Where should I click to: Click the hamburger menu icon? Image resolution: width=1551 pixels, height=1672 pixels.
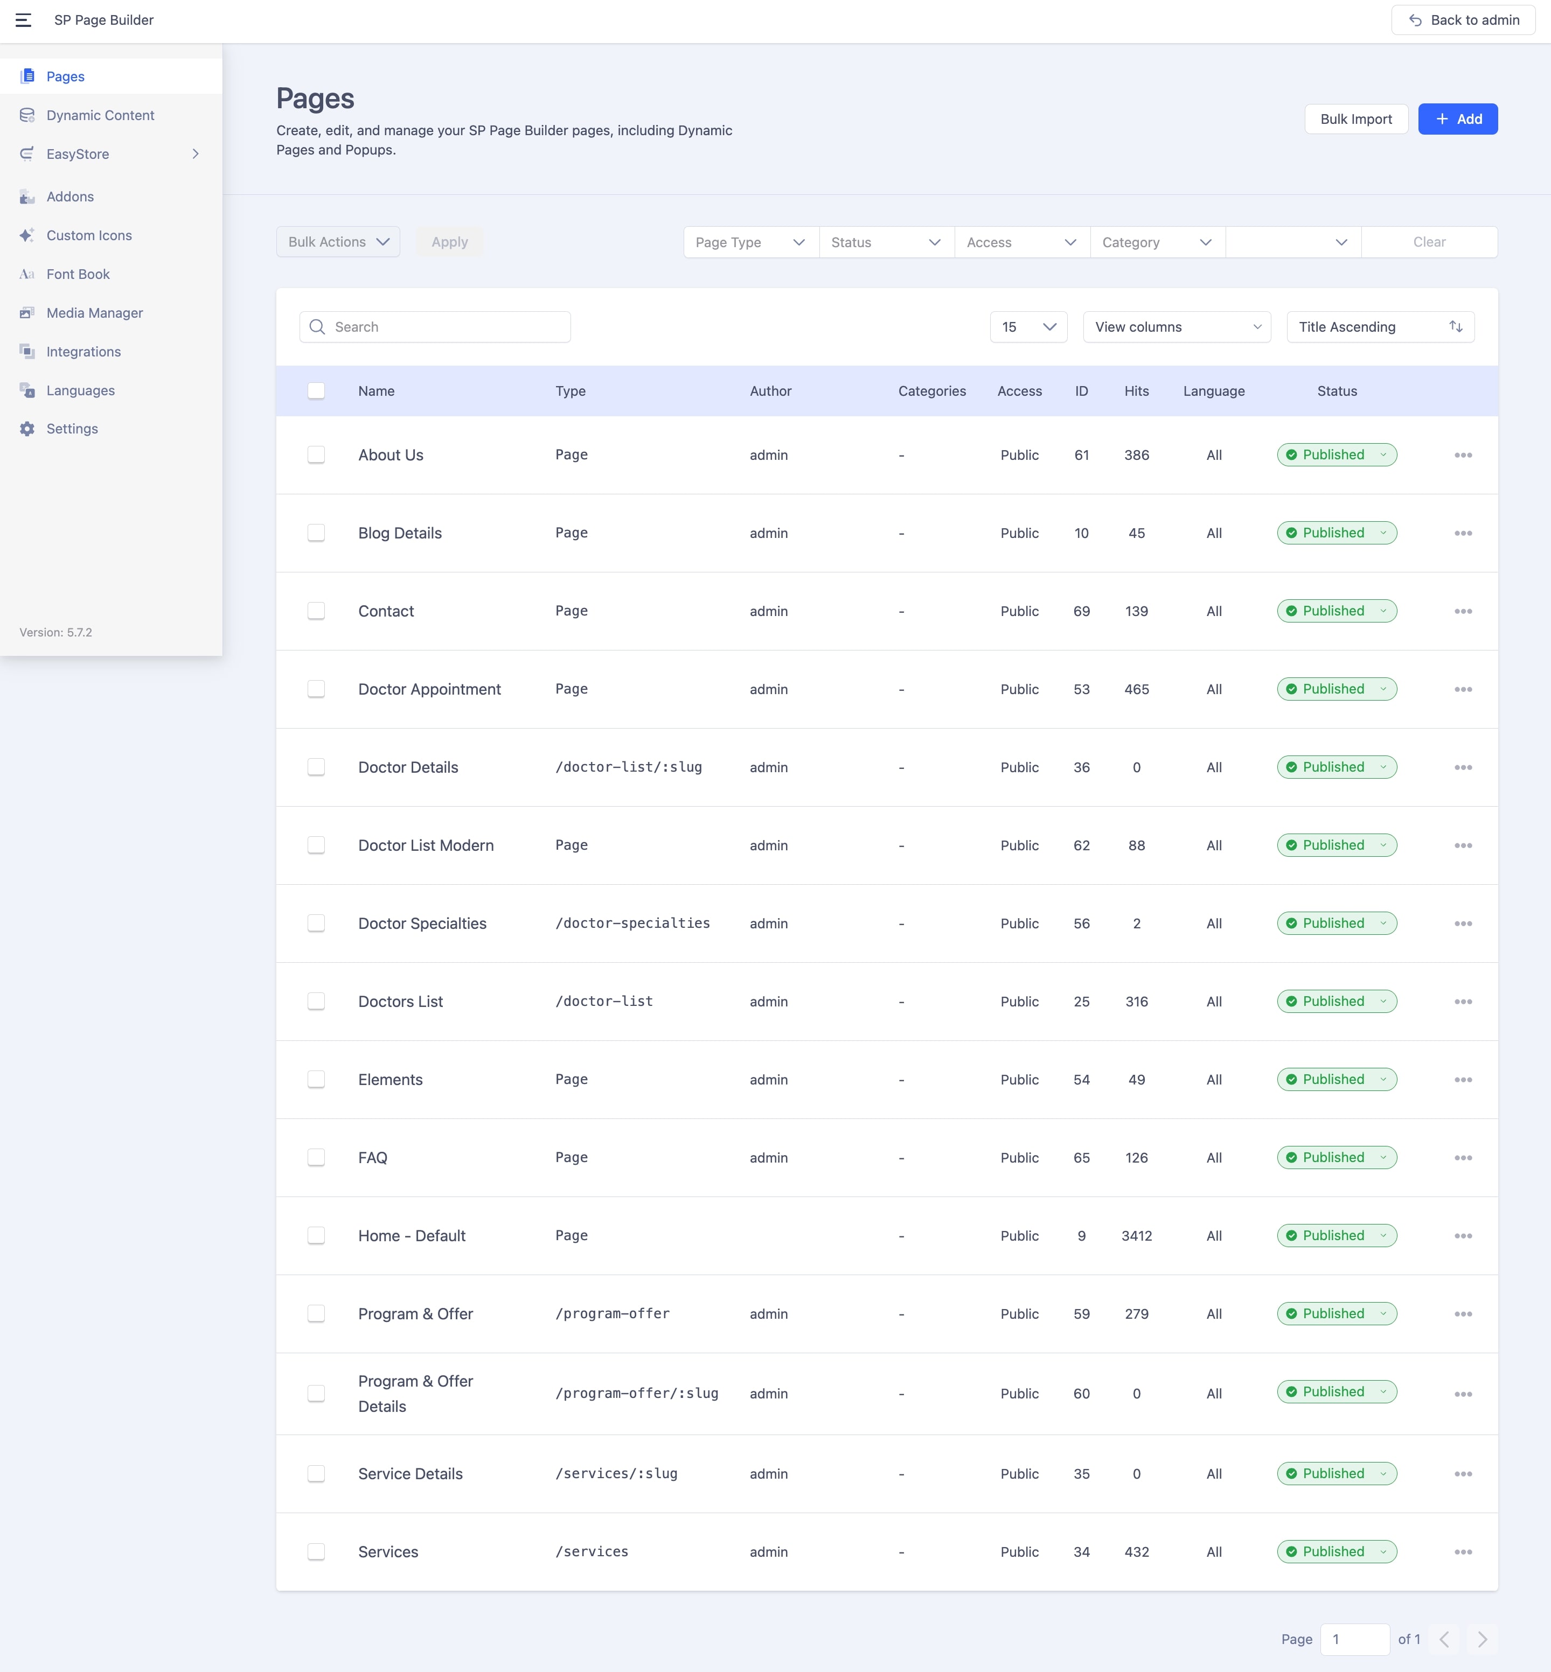coord(24,20)
